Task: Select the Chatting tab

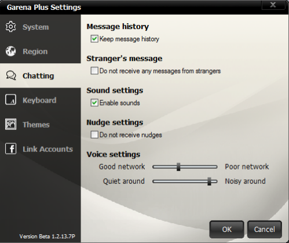Action: 41,75
